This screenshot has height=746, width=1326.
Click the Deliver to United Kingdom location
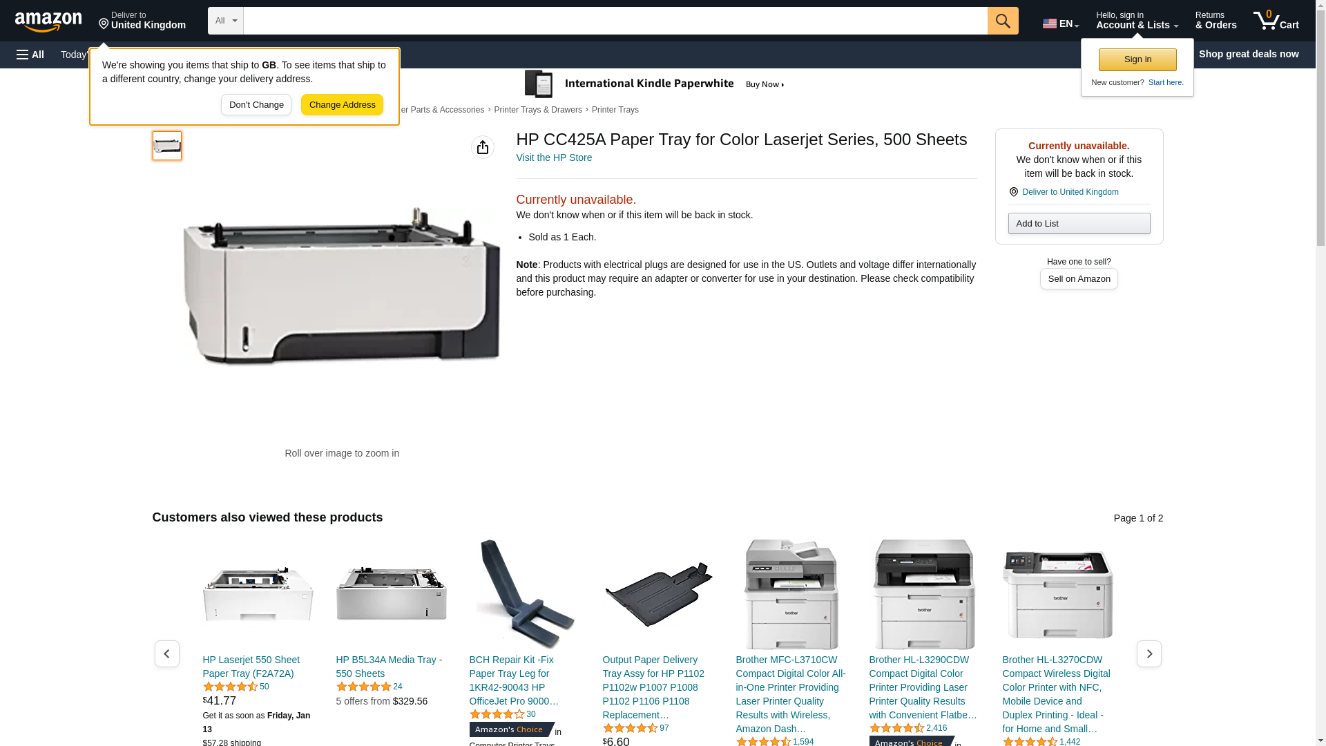click(142, 21)
